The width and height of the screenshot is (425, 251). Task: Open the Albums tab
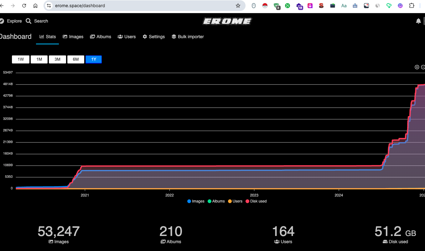101,37
